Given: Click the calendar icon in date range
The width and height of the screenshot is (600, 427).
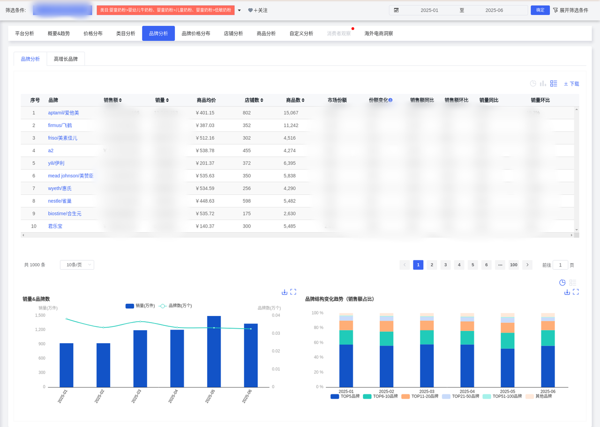Looking at the screenshot, I should coord(397,10).
